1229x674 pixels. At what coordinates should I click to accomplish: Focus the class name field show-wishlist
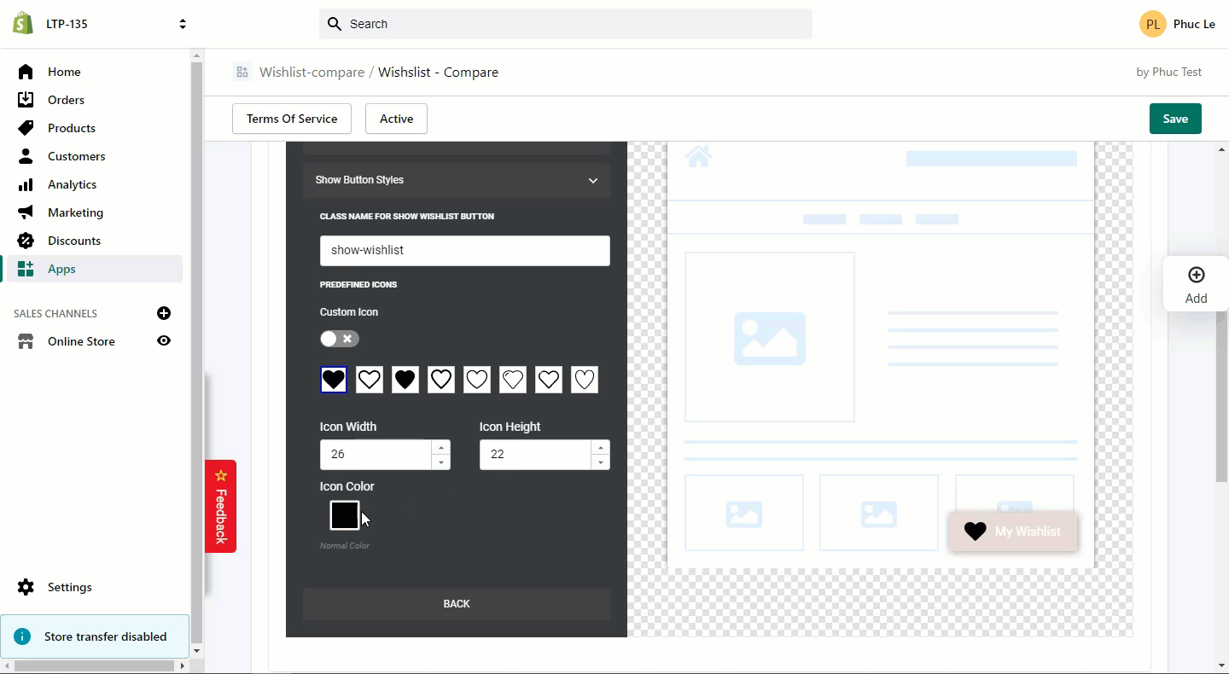tap(465, 250)
